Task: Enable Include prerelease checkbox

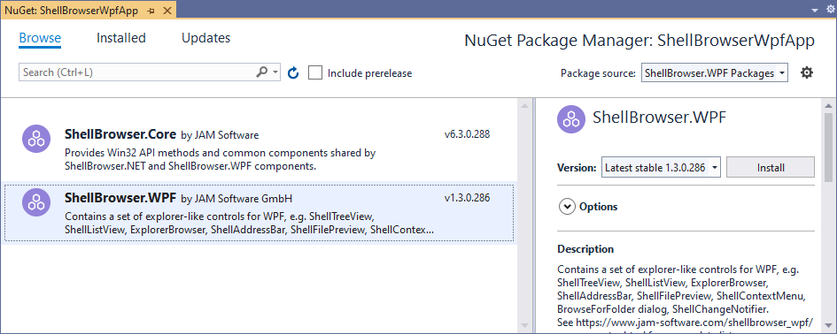Action: click(x=315, y=72)
